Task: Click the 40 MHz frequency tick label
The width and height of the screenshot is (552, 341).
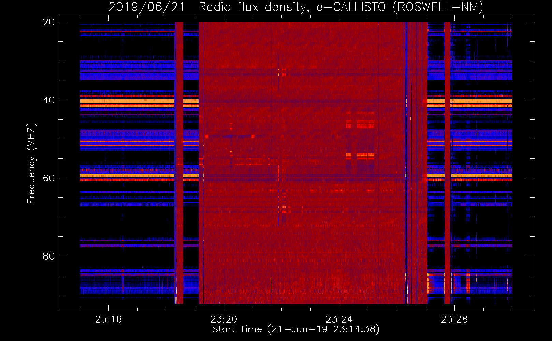Action: (48, 100)
